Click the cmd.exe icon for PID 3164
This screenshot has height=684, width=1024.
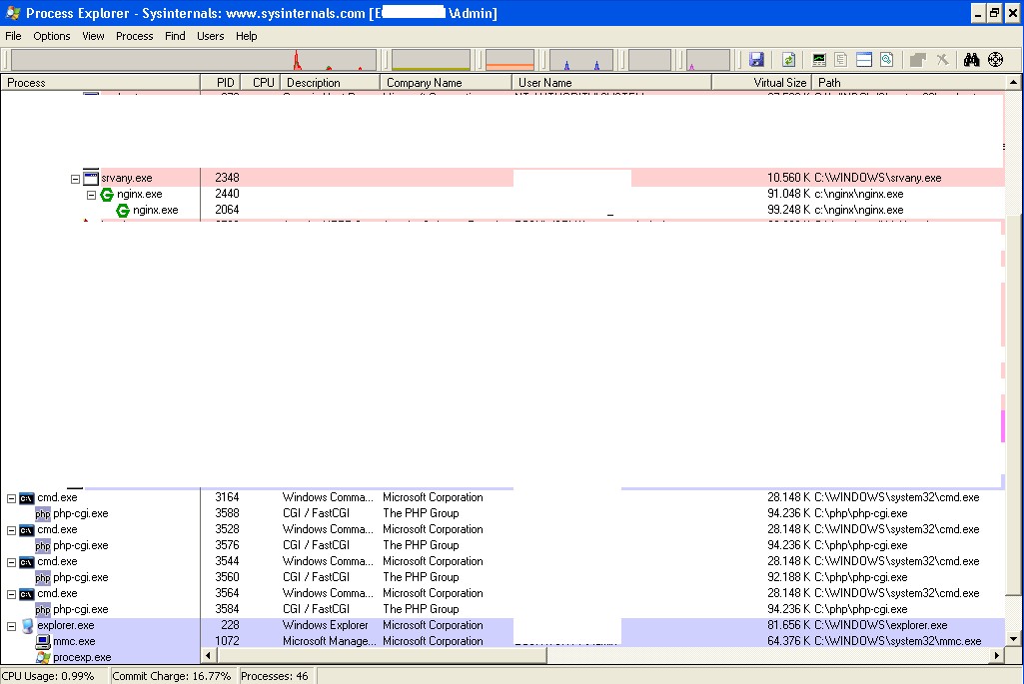[26, 498]
